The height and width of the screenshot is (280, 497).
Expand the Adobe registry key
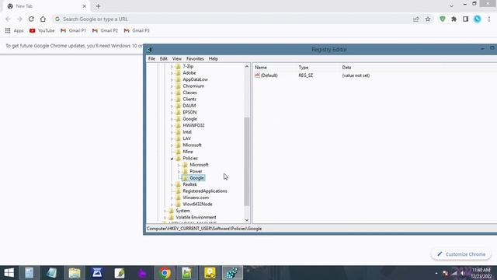click(172, 73)
